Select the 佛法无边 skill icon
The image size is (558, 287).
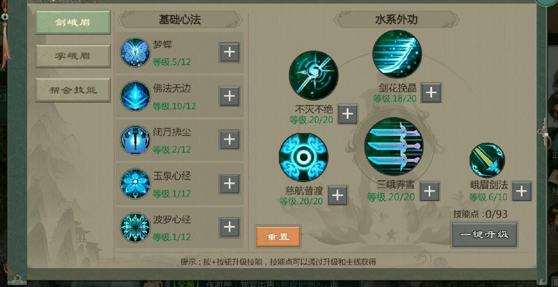tap(135, 96)
